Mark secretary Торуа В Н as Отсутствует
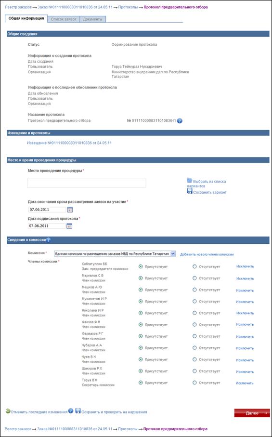Viewport: 272px width, 437px height. [194, 383]
